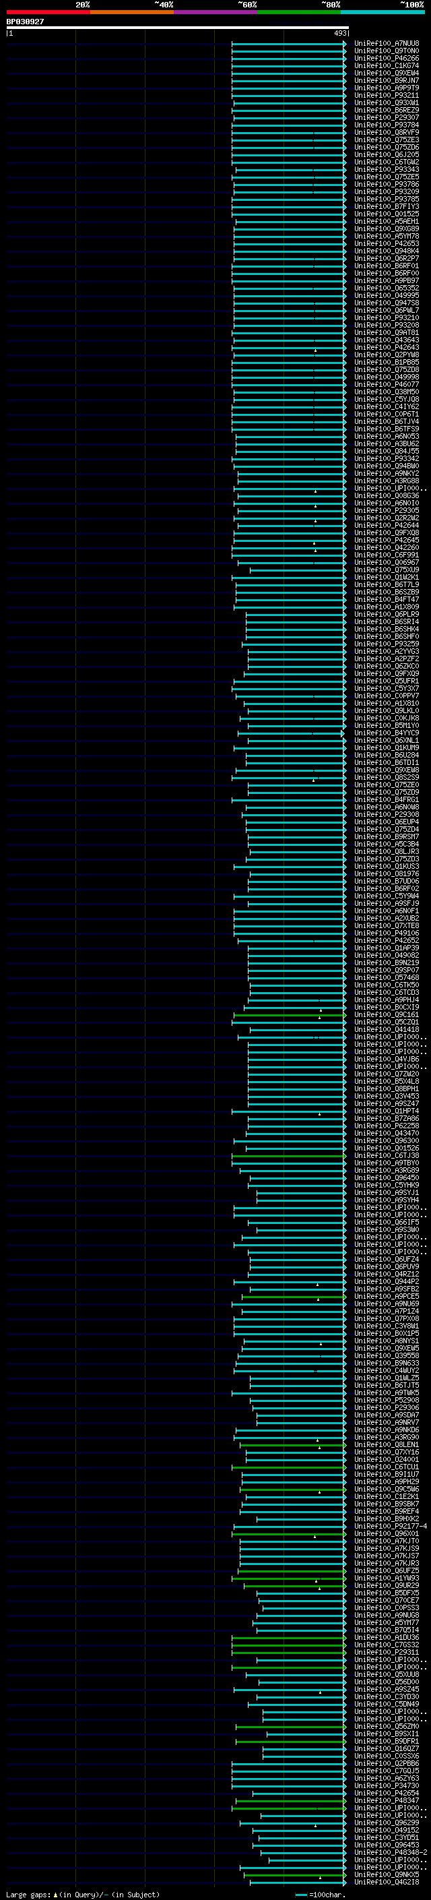Select the UniRef100_P29307 label
The height and width of the screenshot is (1900, 431).
[x=387, y=117]
